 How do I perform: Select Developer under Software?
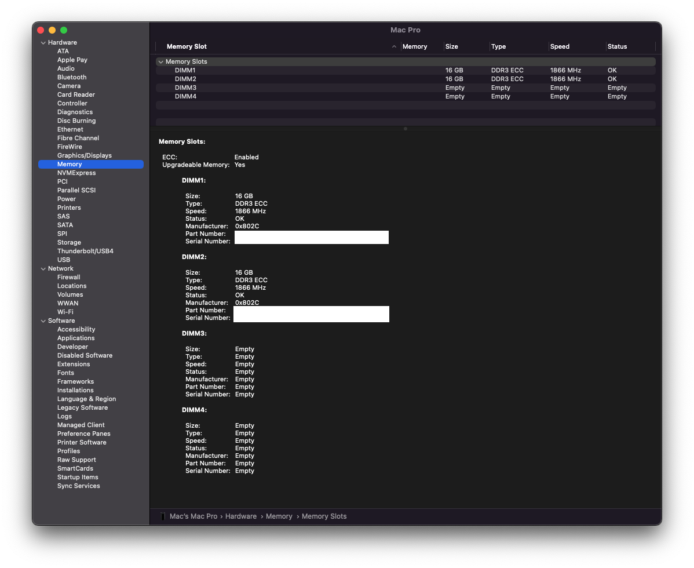[x=72, y=347]
